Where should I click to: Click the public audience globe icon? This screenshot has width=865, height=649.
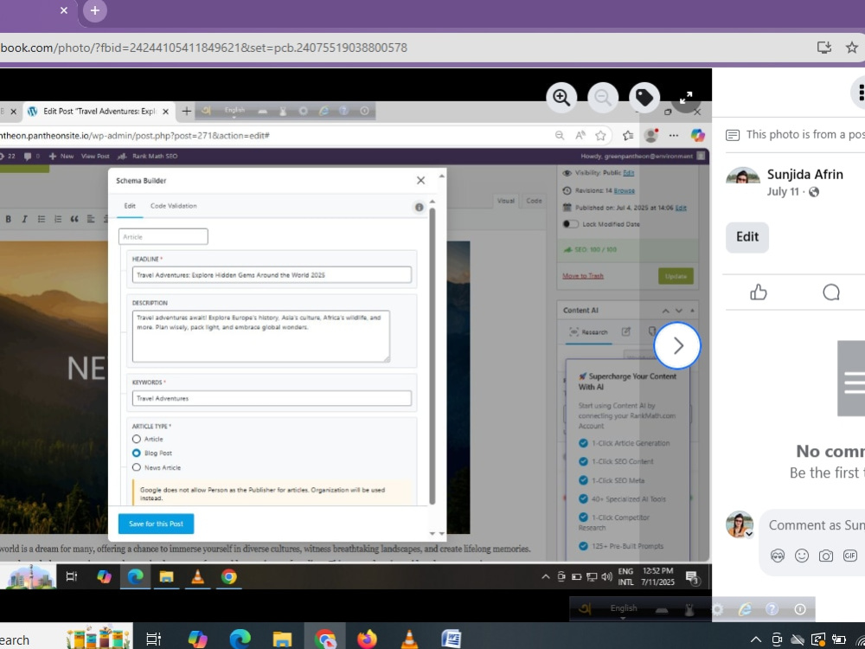pos(814,192)
